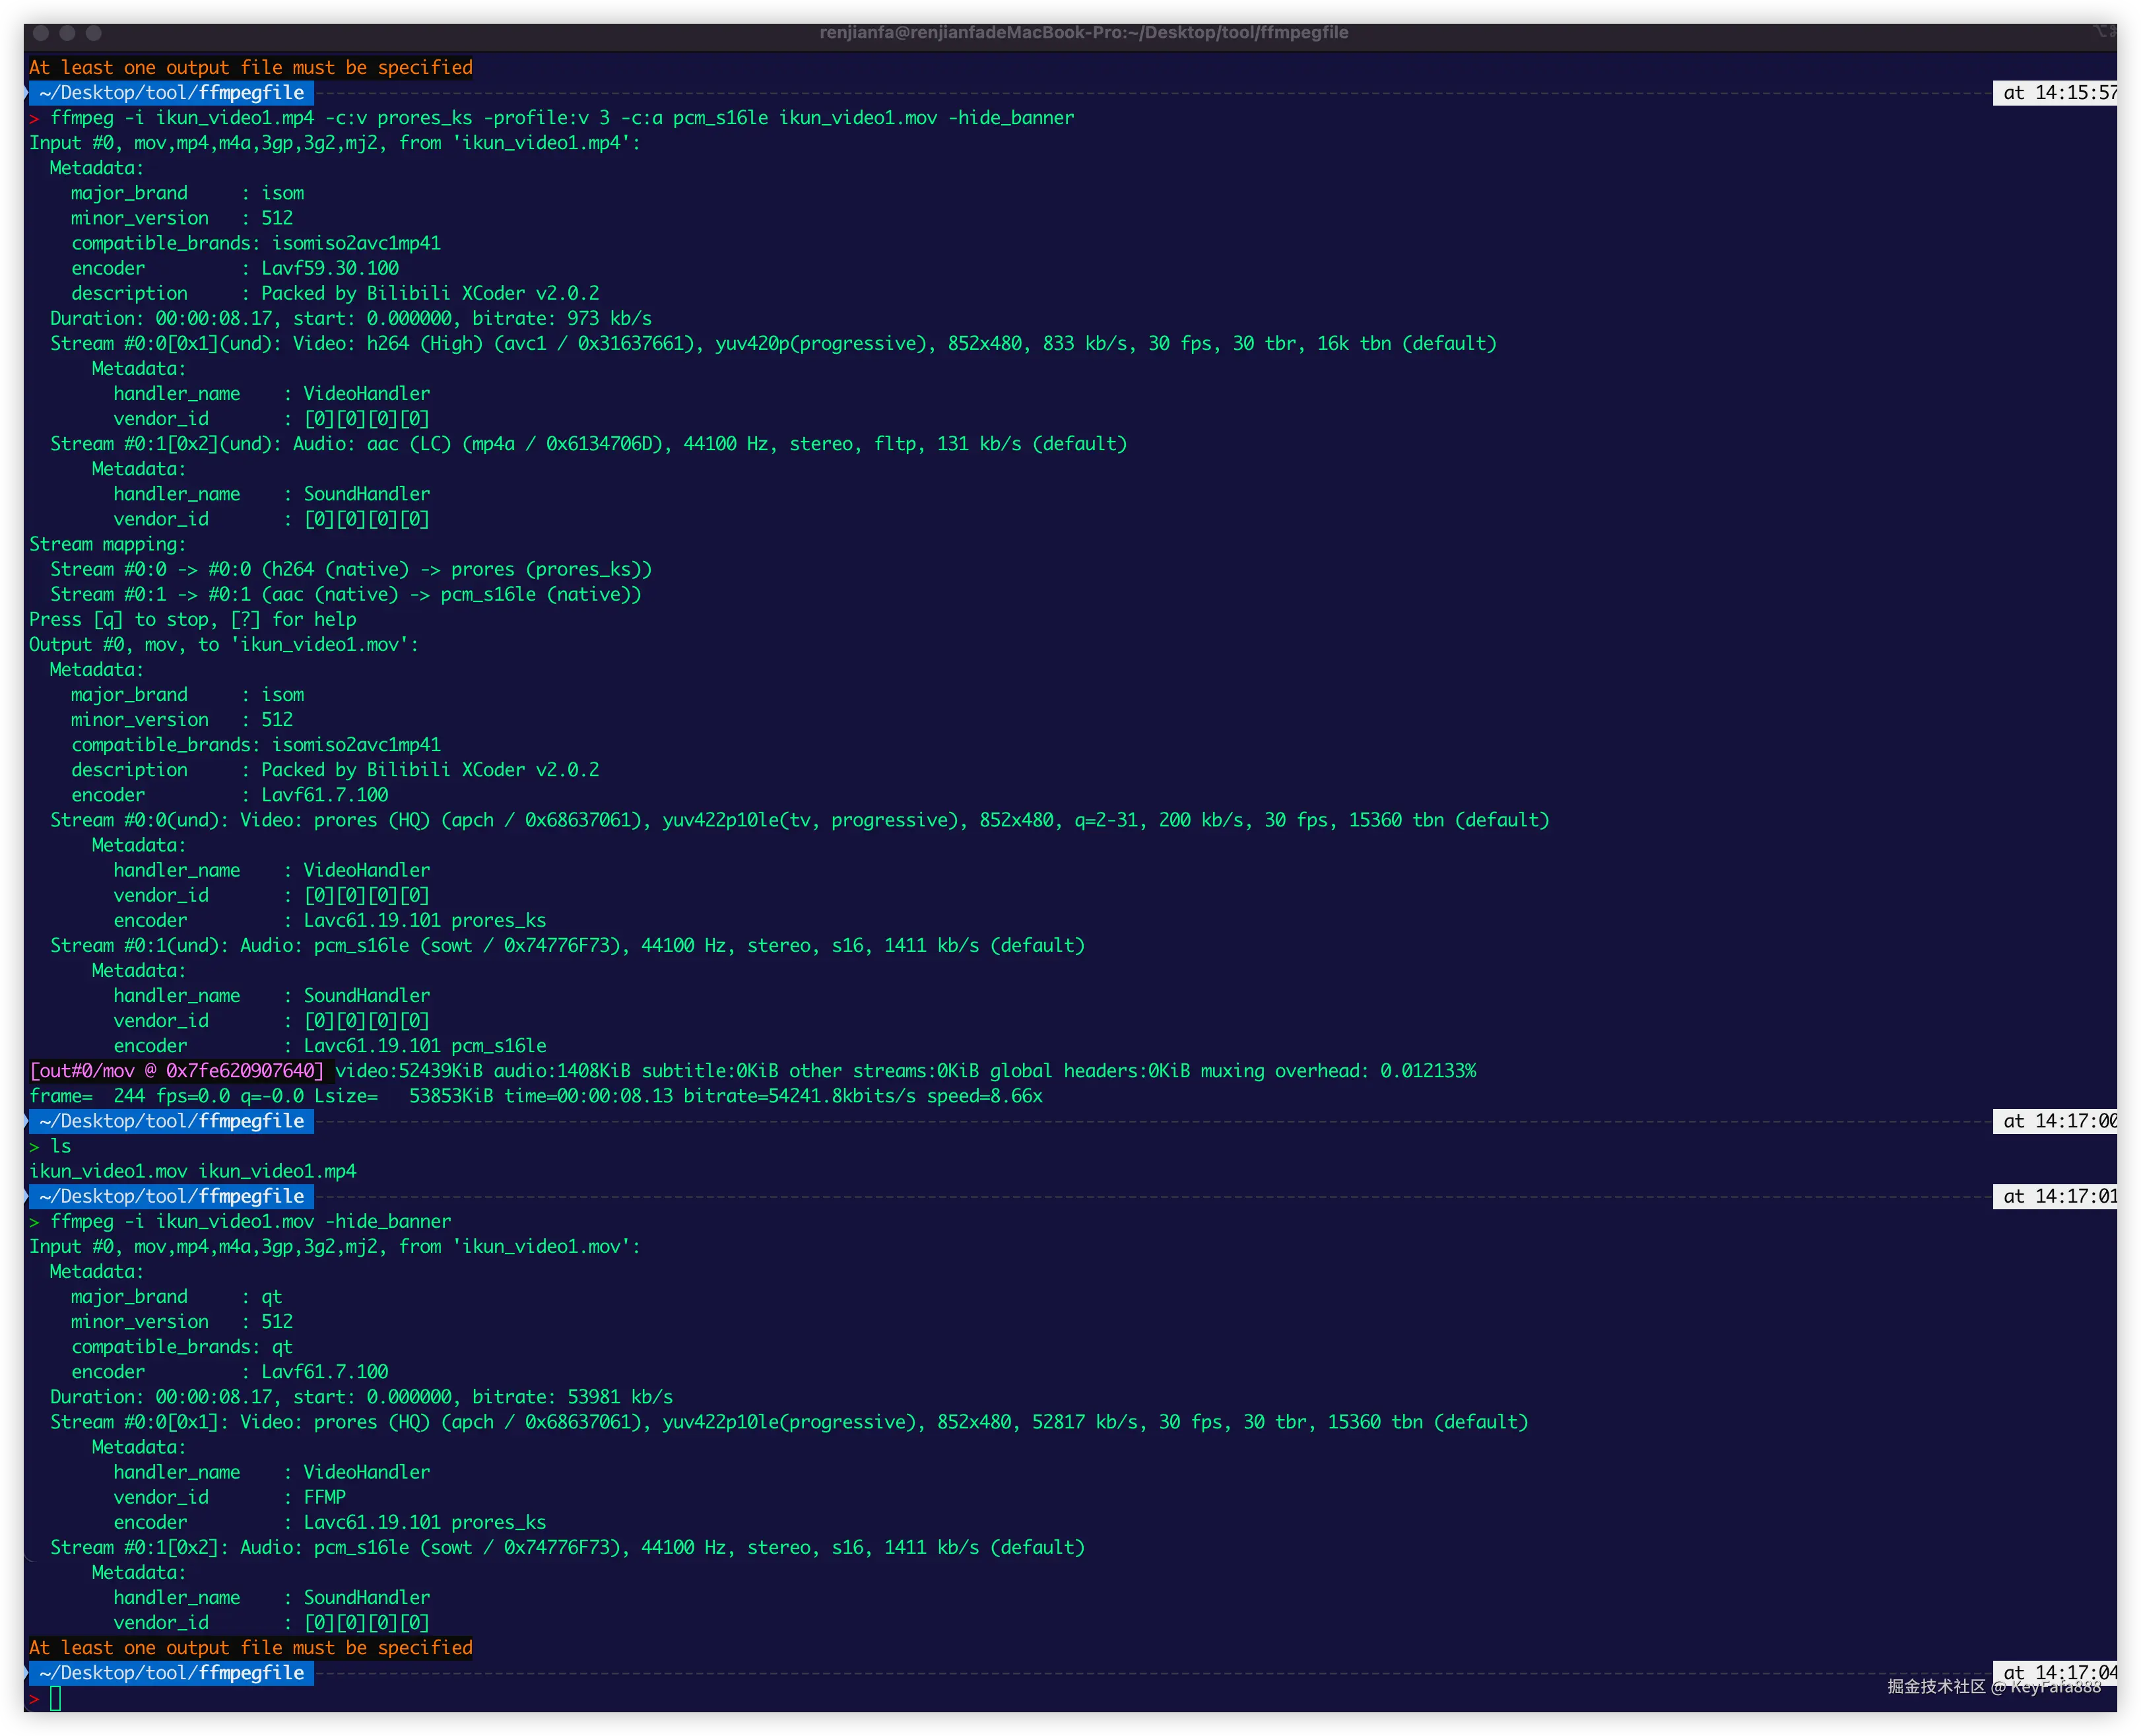Click the ls command line
This screenshot has width=2141, height=1736.
[x=60, y=1146]
